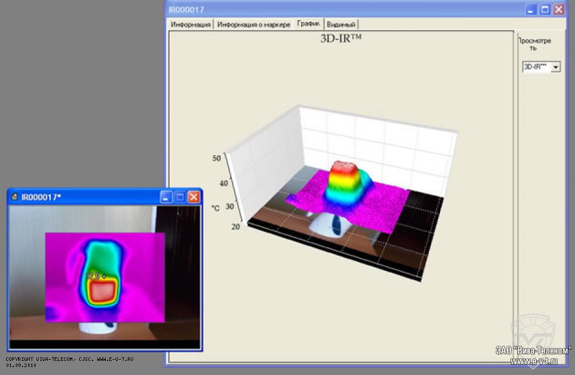
Task: Open the Информация о маркере tab
Action: [254, 24]
